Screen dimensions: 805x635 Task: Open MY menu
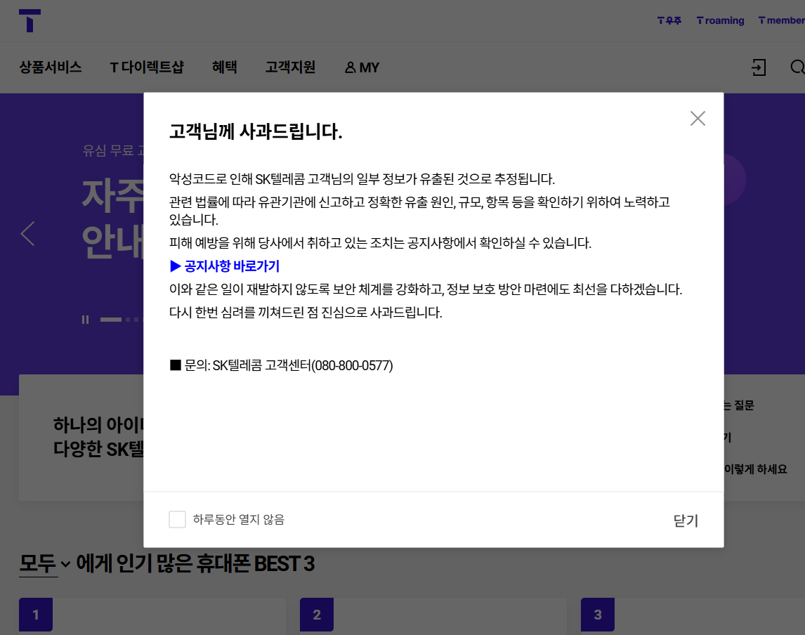tap(362, 67)
